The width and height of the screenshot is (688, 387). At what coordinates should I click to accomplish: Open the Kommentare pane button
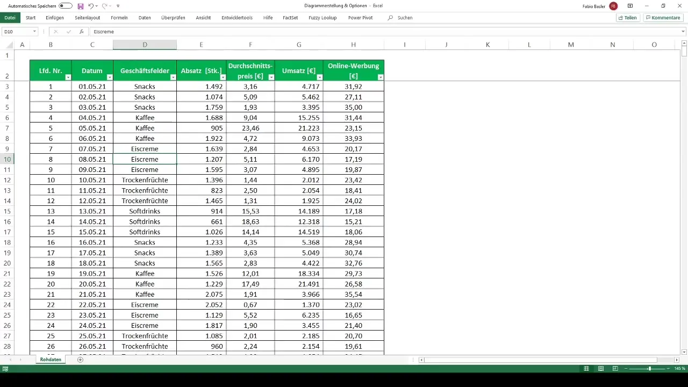point(663,18)
